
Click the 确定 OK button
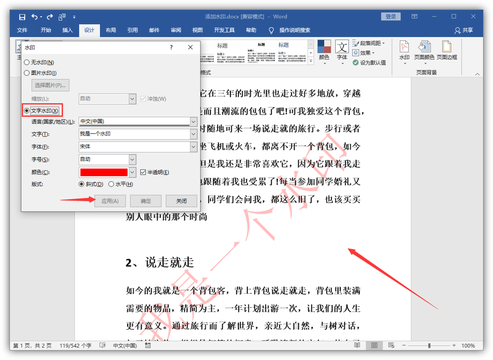pos(146,201)
